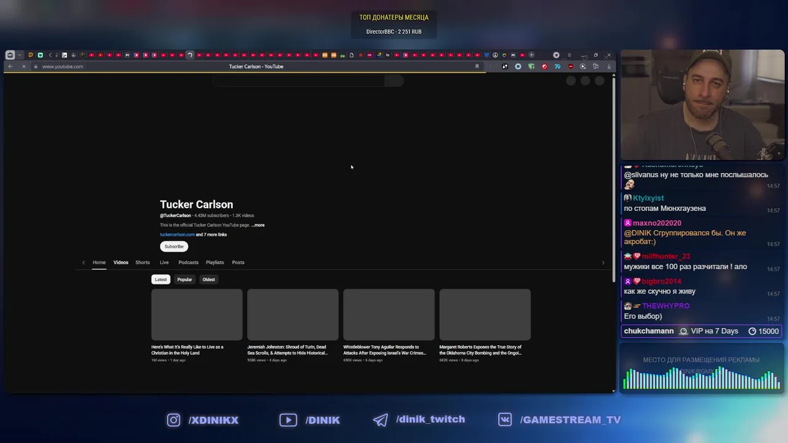View site info via the padlock icon

36,66
